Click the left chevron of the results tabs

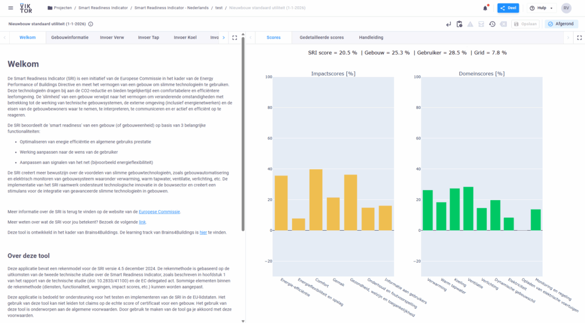251,38
